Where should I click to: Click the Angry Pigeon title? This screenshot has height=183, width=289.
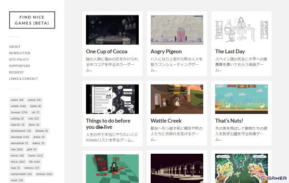click(x=166, y=51)
